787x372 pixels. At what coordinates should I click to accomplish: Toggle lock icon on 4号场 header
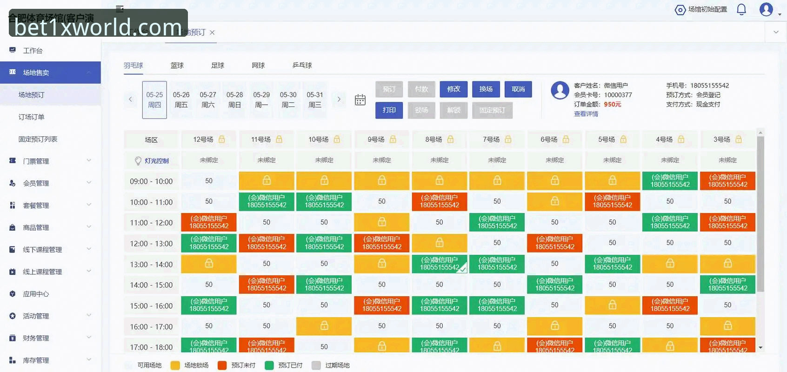point(681,139)
